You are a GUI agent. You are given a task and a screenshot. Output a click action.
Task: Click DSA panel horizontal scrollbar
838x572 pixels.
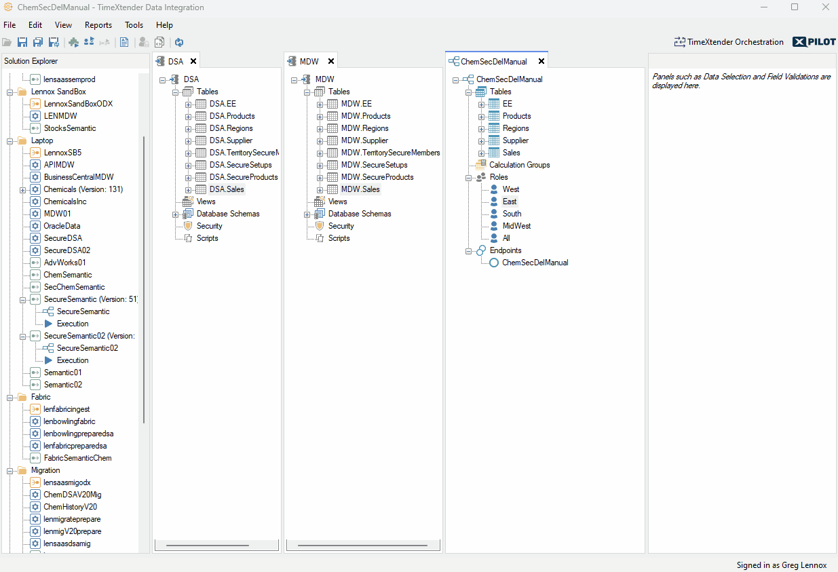(x=207, y=545)
